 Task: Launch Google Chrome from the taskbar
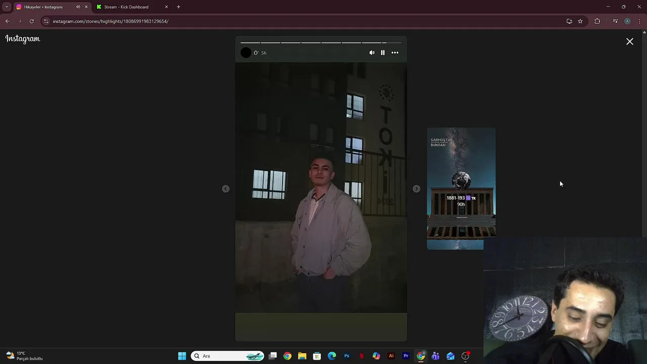pos(287,356)
